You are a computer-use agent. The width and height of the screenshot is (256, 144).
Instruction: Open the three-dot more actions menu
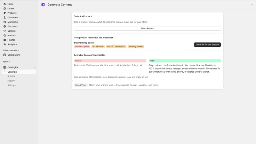point(252,4)
